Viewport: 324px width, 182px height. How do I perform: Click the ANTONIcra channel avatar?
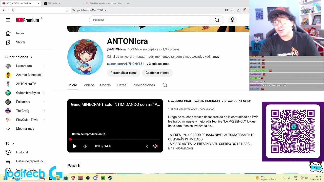[85, 57]
